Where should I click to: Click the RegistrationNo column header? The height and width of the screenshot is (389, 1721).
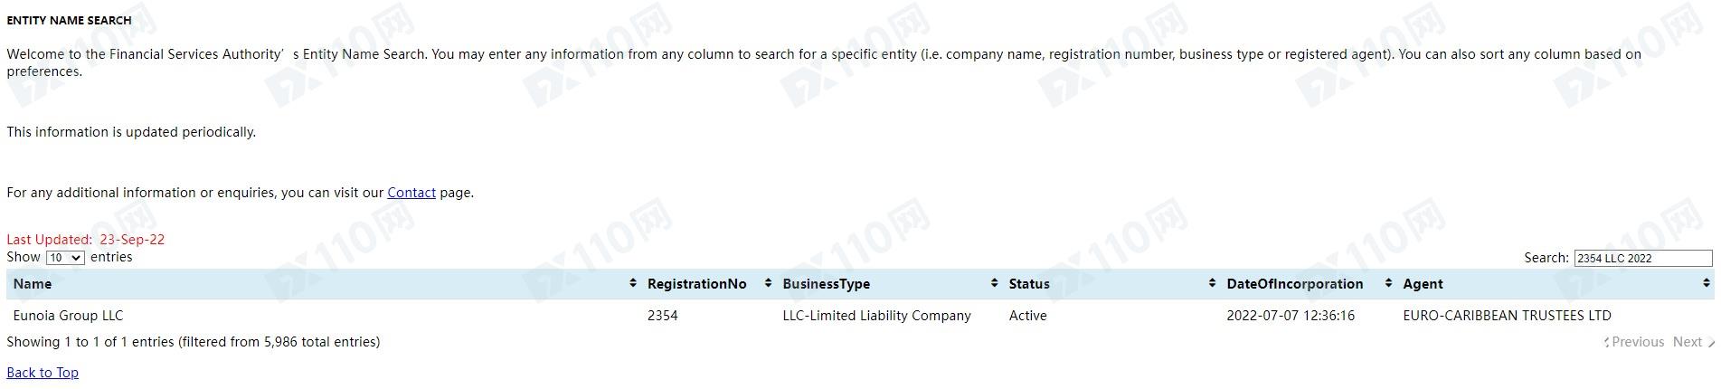coord(708,284)
